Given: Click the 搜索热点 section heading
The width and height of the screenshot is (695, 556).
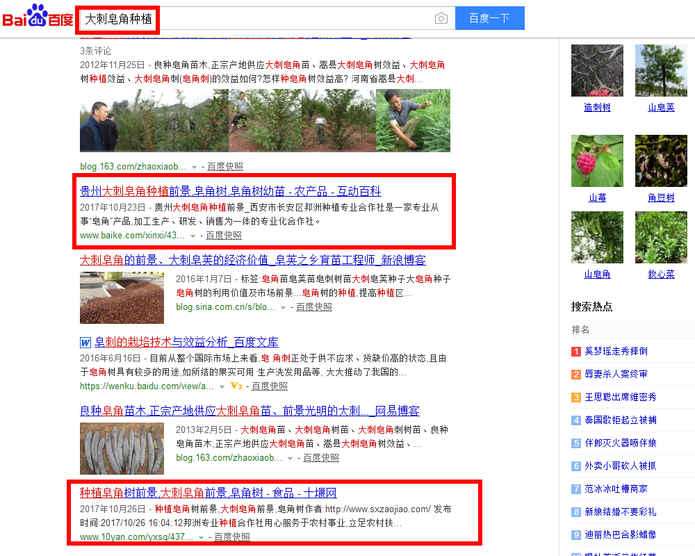Looking at the screenshot, I should (x=591, y=306).
